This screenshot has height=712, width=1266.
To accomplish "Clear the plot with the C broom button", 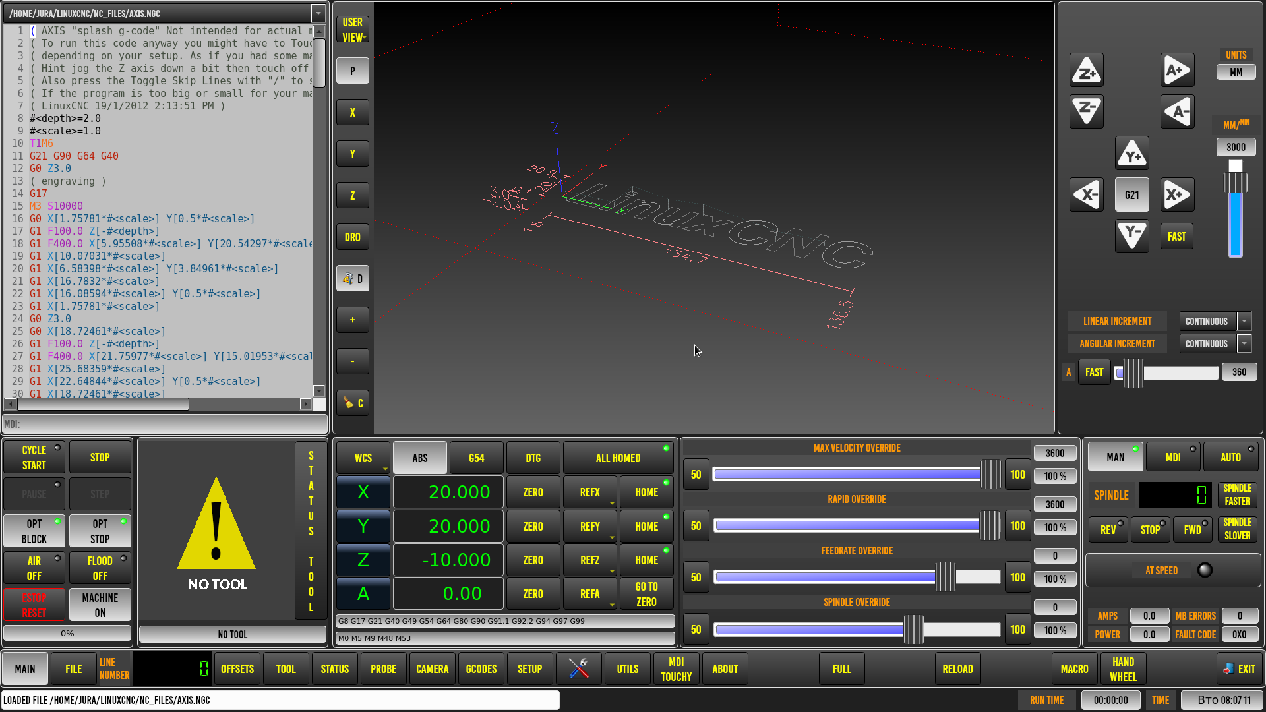I will [x=353, y=403].
